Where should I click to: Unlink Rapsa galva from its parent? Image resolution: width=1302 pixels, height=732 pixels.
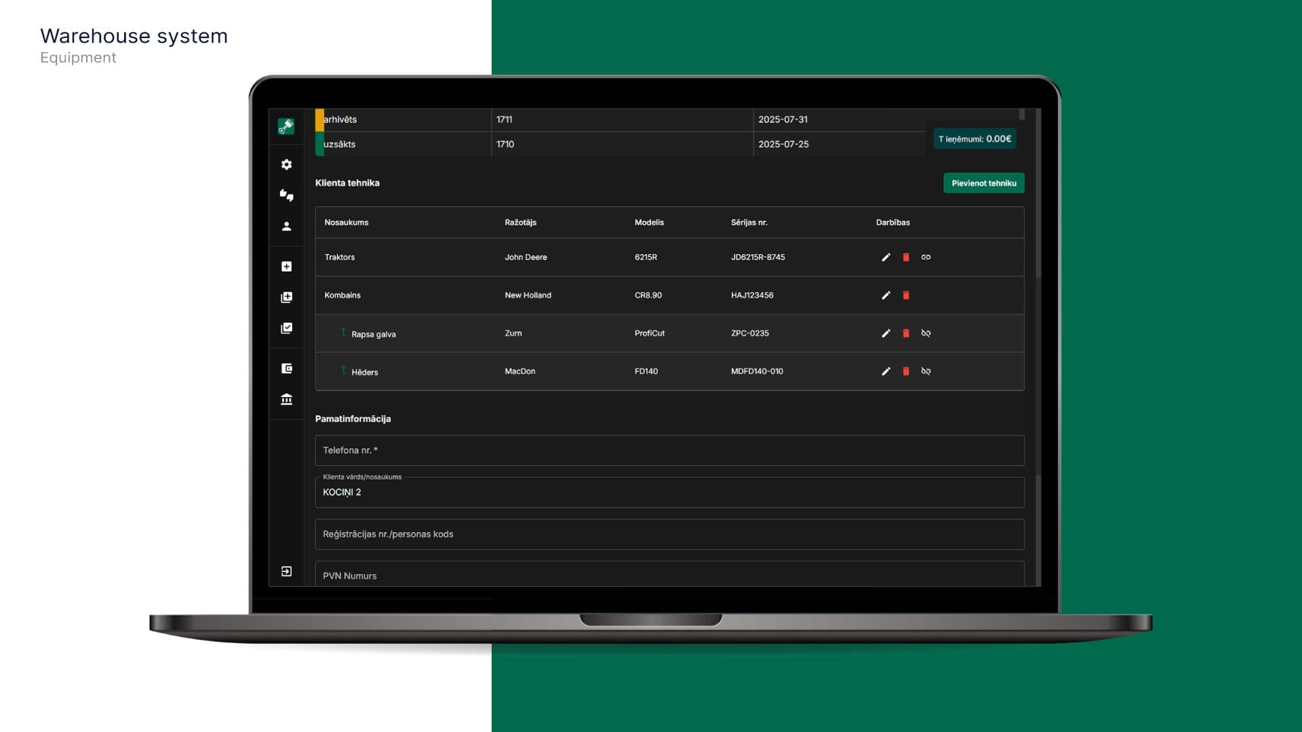coord(926,333)
